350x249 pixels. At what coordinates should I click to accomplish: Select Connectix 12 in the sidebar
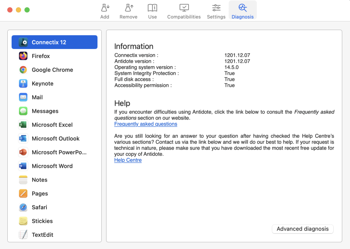(x=55, y=42)
